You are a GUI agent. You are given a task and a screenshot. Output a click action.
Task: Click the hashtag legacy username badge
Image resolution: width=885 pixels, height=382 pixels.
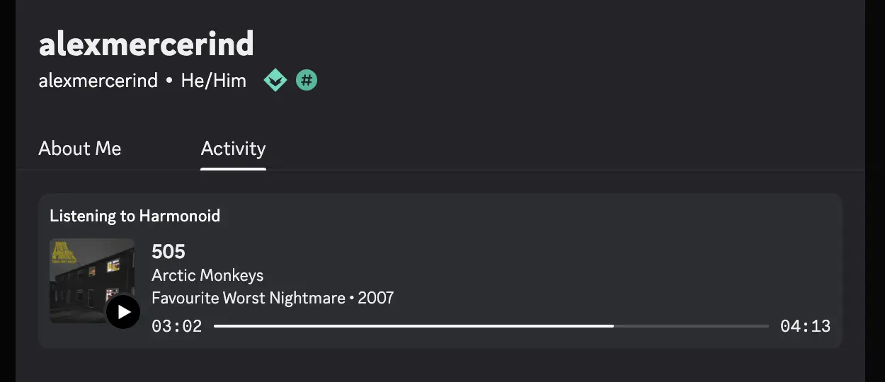[307, 81]
